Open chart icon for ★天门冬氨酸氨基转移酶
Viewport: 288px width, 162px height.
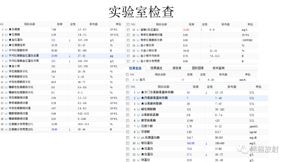coord(138,92)
